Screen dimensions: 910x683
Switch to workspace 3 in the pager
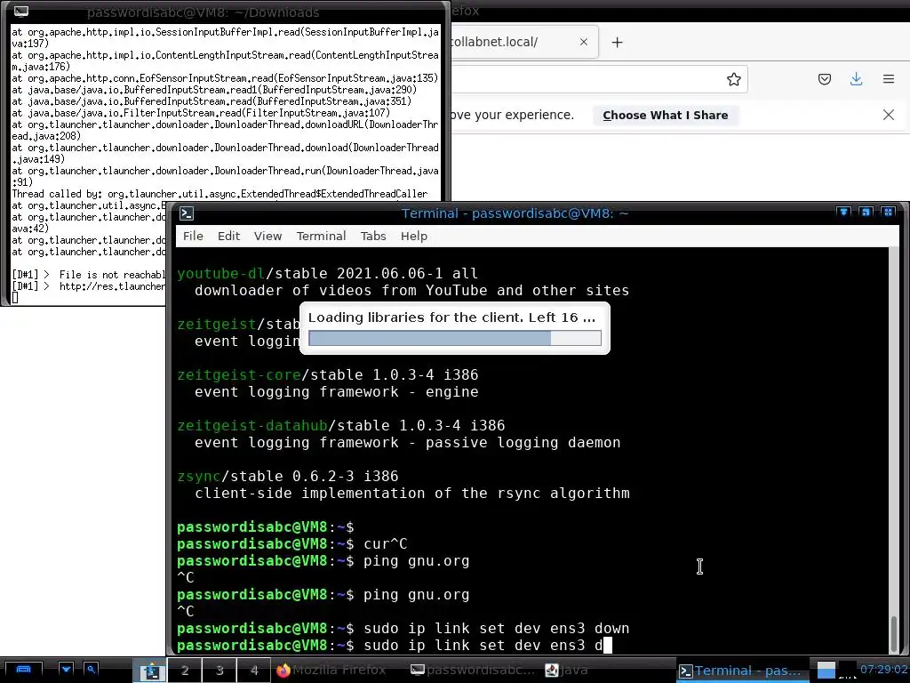click(x=220, y=671)
